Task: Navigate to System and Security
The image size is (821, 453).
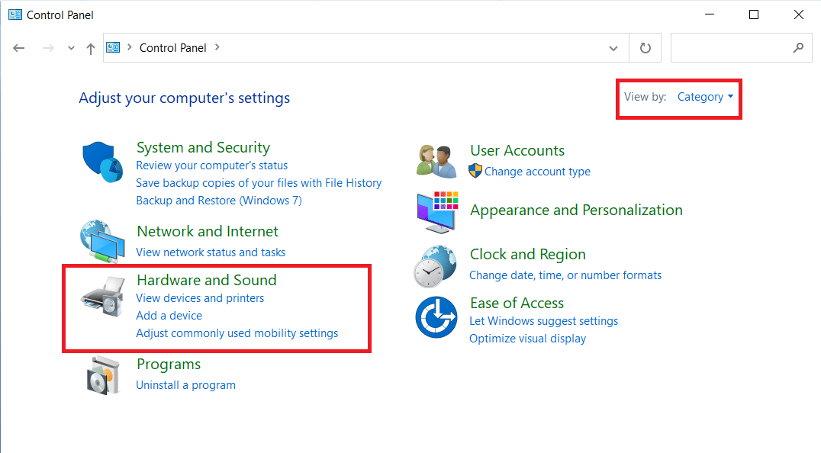Action: 202,147
